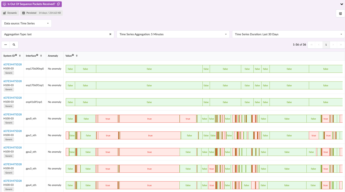Open the Data source: Time Series dropdown

point(26,23)
